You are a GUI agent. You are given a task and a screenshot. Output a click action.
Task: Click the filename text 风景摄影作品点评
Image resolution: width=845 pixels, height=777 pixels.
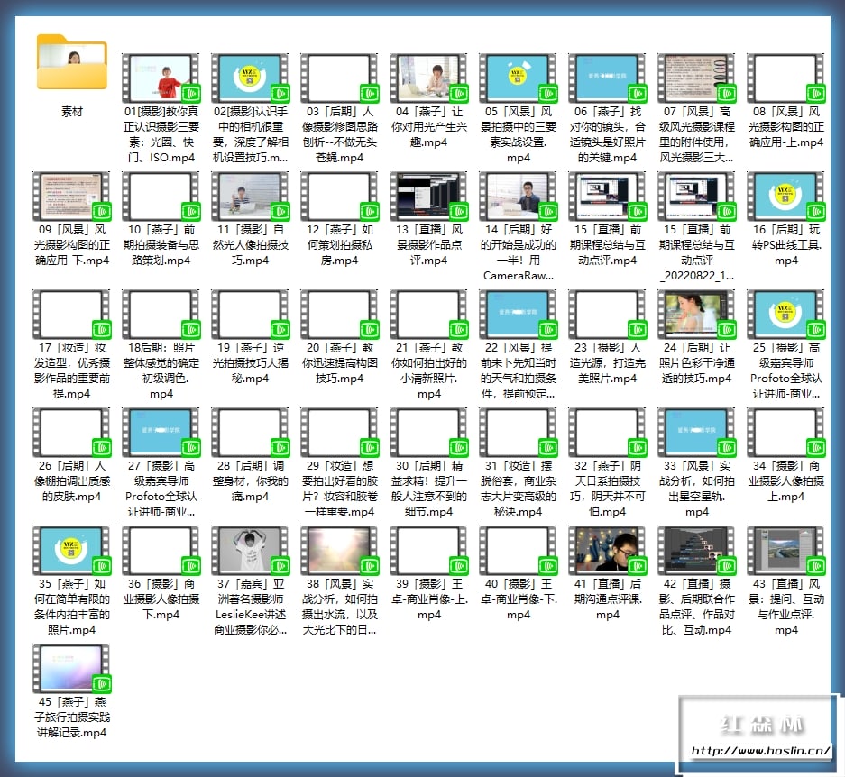pos(429,244)
